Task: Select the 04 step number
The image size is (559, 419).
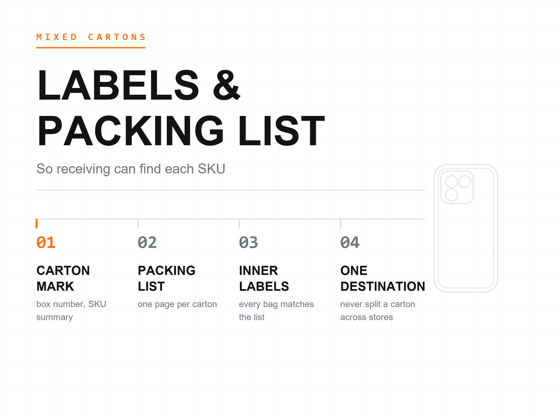Action: coord(350,243)
